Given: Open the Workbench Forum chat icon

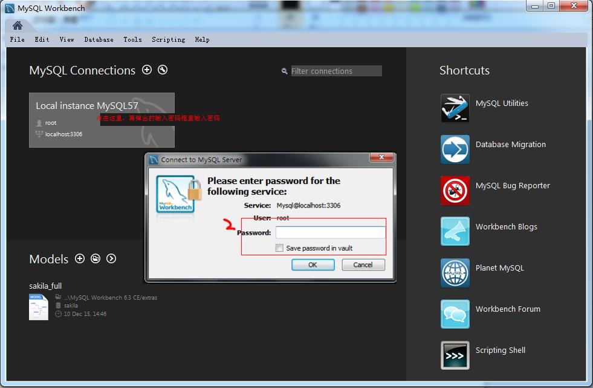Looking at the screenshot, I should click(455, 314).
